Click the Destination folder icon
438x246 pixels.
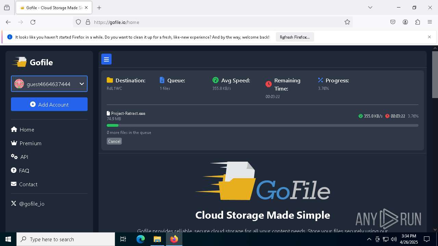[x=110, y=80]
